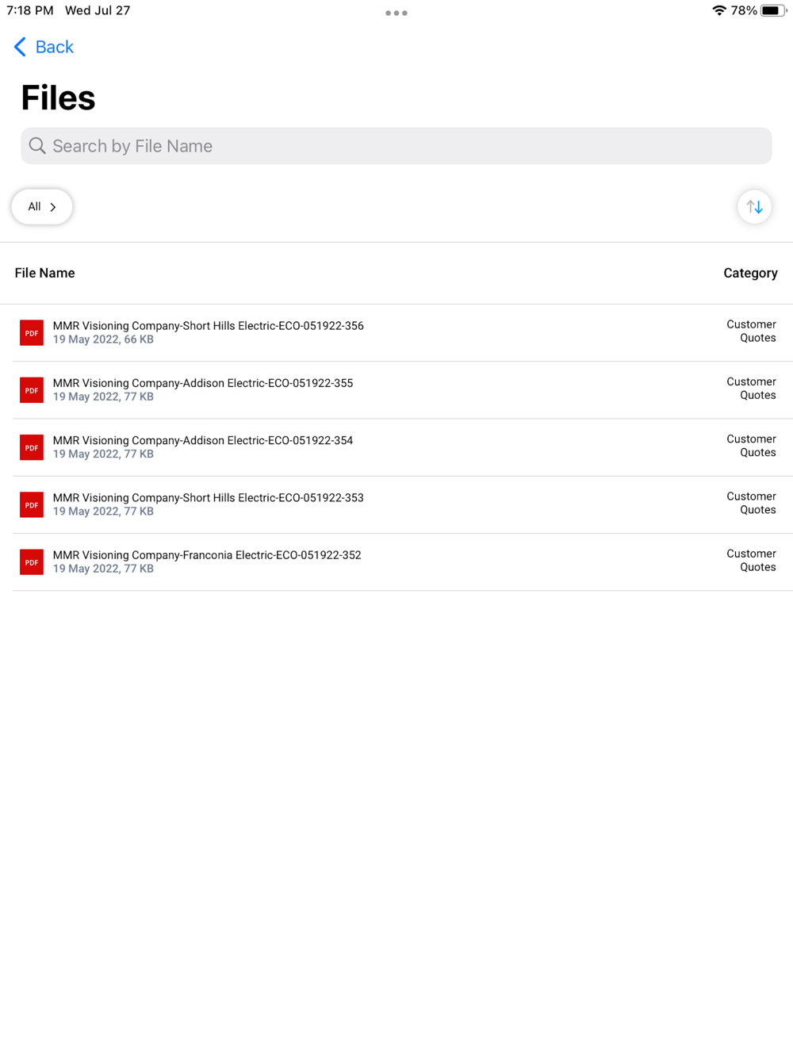Tap the Wi-Fi status icon

pyautogui.click(x=719, y=10)
